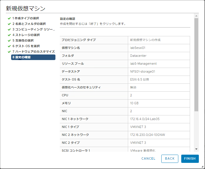Click the 新規仮想マシン dialog title

pos(26,8)
